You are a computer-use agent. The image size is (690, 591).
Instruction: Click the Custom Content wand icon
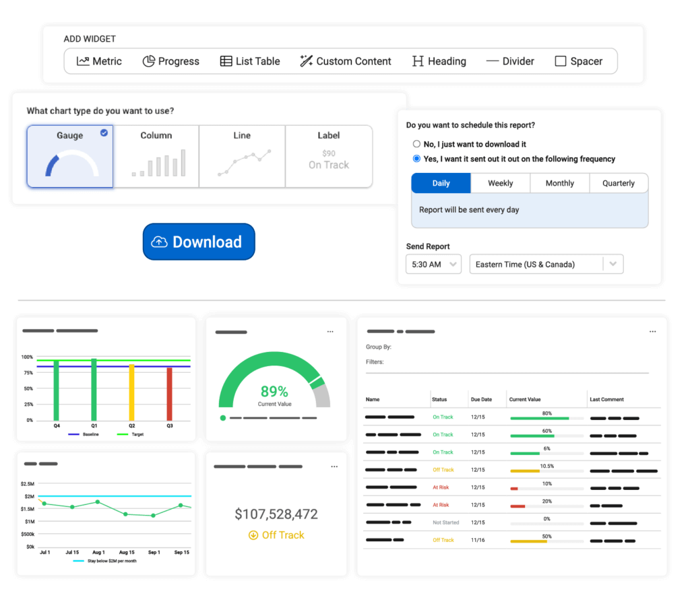coord(305,61)
